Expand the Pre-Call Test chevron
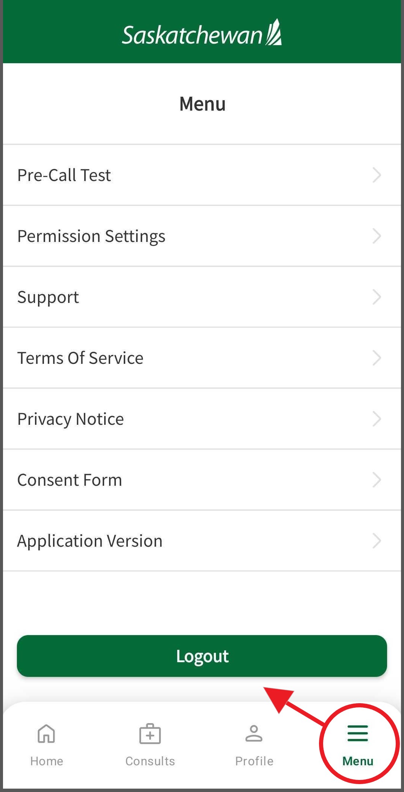The image size is (404, 792). (377, 175)
